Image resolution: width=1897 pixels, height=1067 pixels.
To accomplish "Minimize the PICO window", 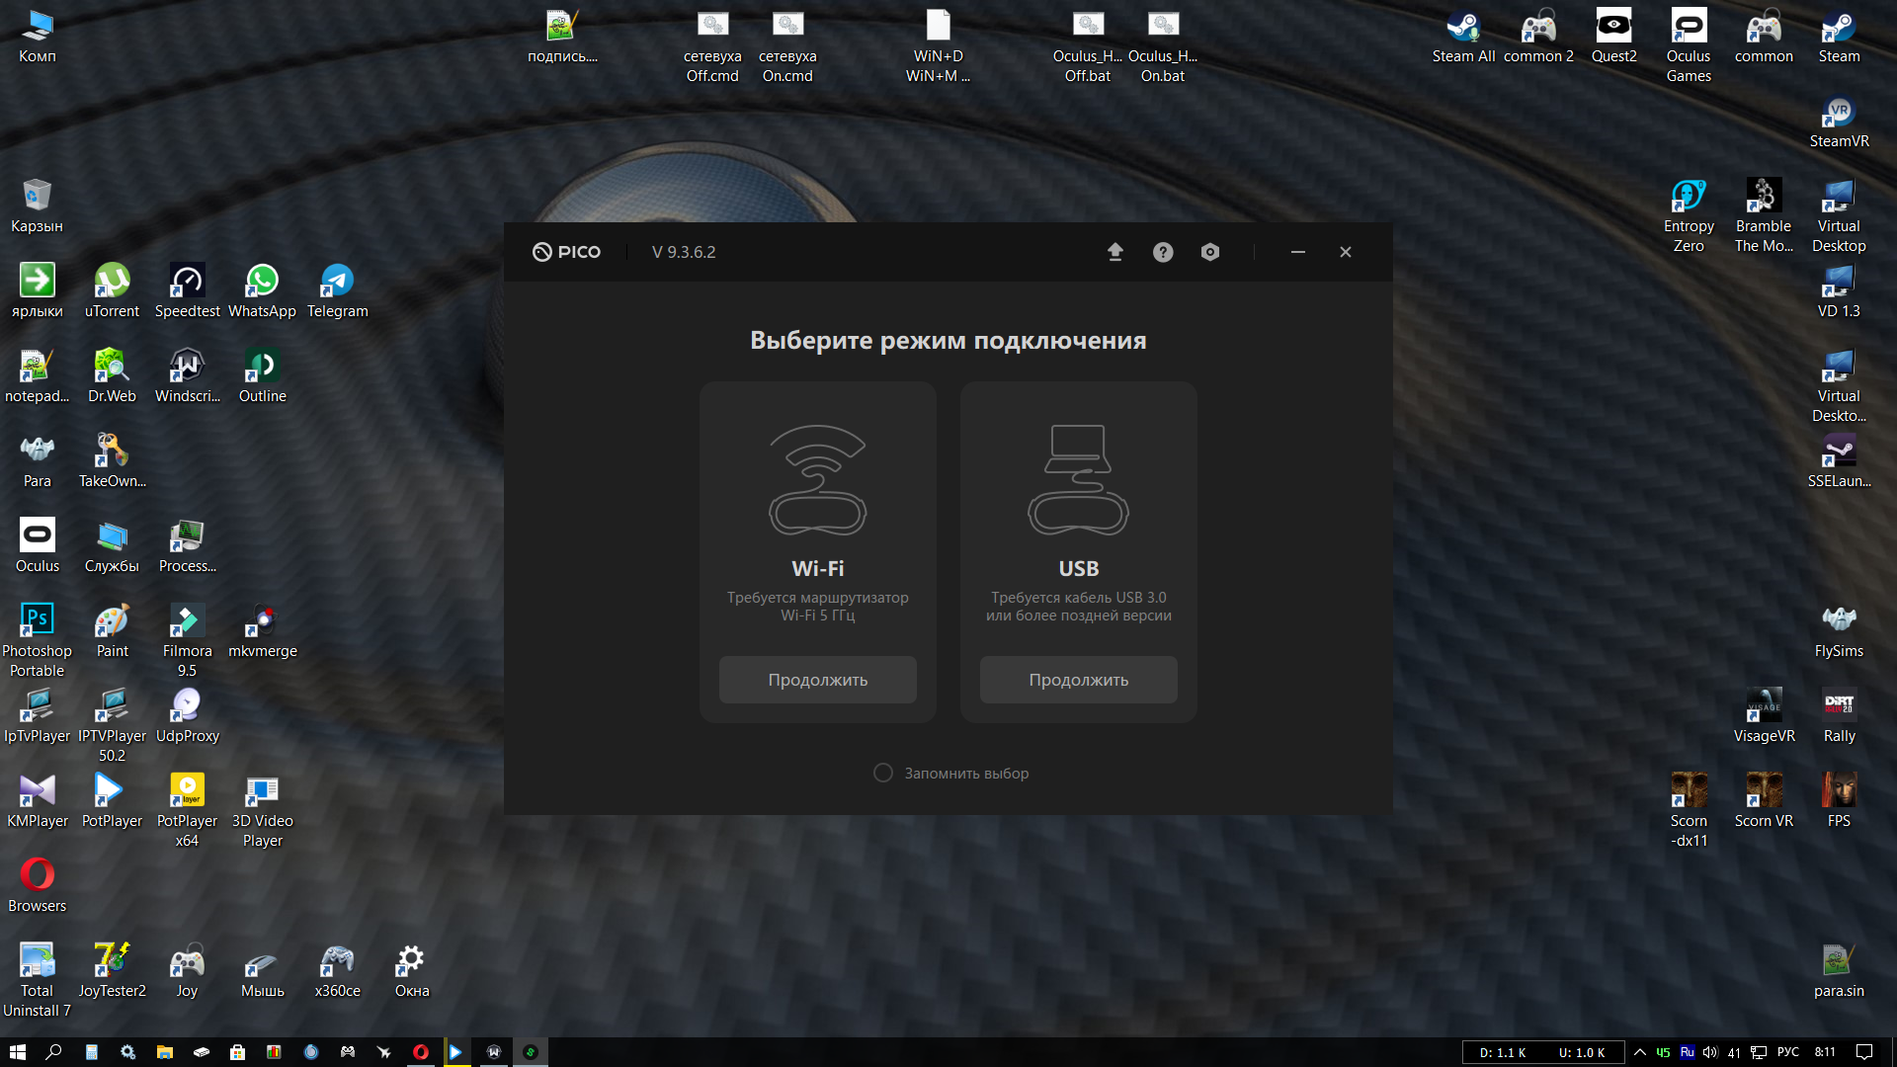I will (1298, 252).
